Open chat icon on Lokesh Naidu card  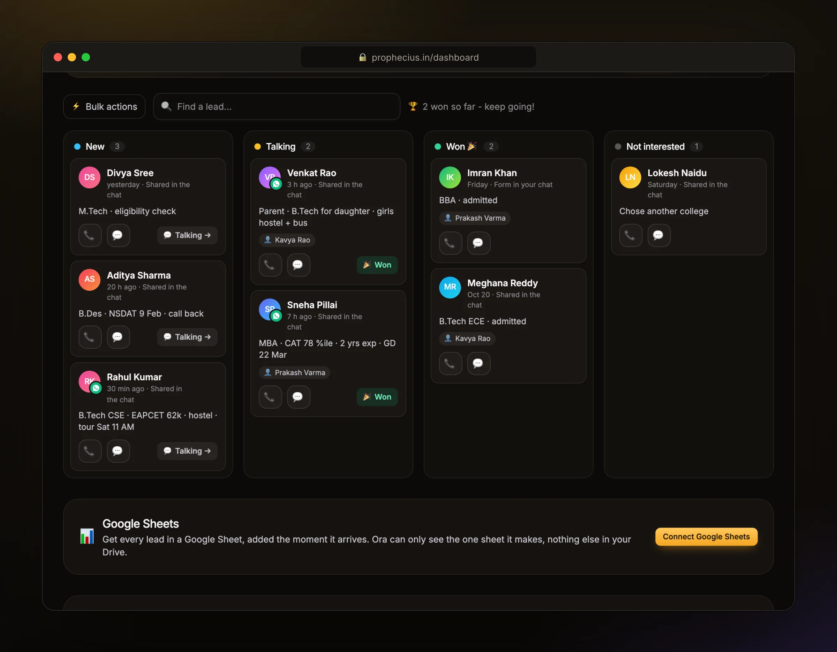[x=659, y=235]
